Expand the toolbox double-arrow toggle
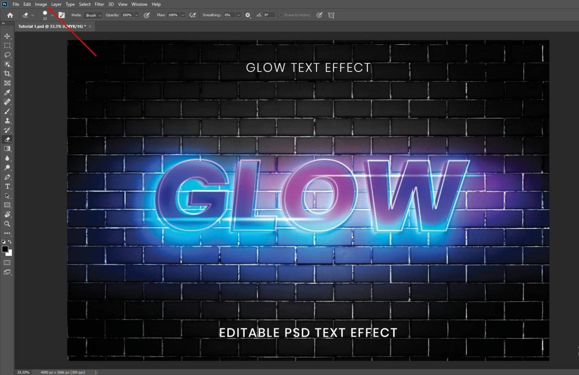Screen dimensions: 579x375 click(3, 23)
